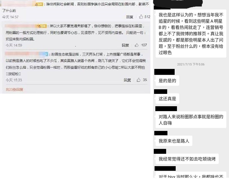Select the bubble about 吃顿烧烤
Screen dimensions: 229x179
tap(187, 159)
